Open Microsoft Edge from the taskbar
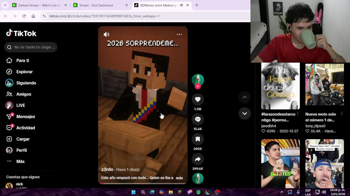Image resolution: width=350 pixels, height=196 pixels. [x=152, y=192]
